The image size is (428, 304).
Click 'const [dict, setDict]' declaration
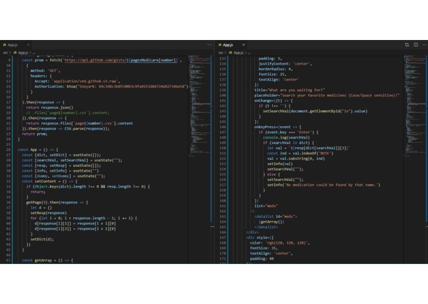pos(61,155)
